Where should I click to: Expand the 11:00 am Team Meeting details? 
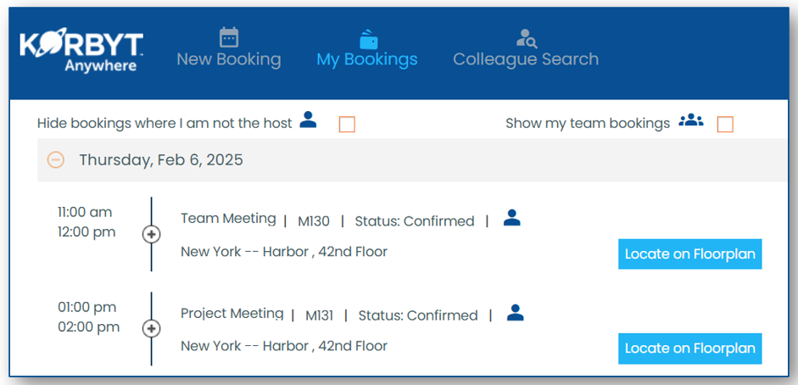tap(152, 234)
